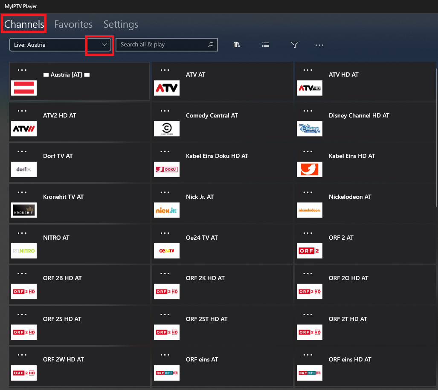The height and width of the screenshot is (390, 438).
Task: Expand the Live: Austria dropdown arrow
Action: 104,45
